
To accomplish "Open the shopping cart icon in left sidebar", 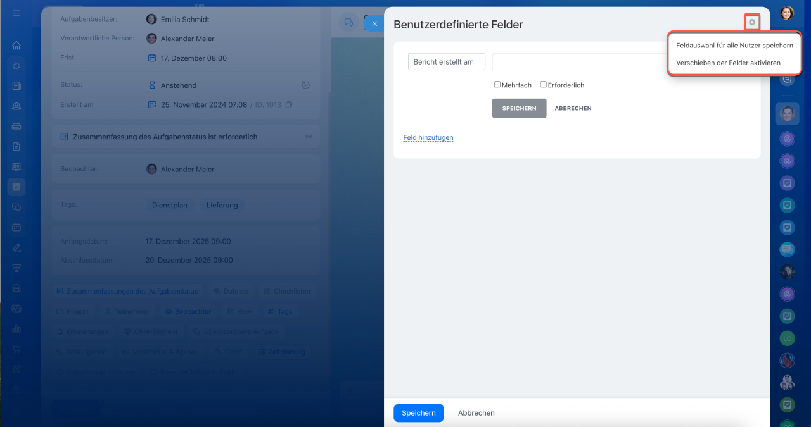I will click(x=16, y=349).
